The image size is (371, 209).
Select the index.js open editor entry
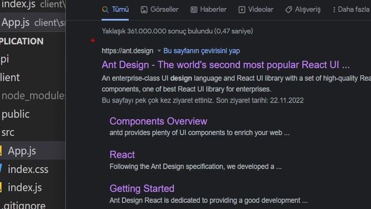click(32, 4)
